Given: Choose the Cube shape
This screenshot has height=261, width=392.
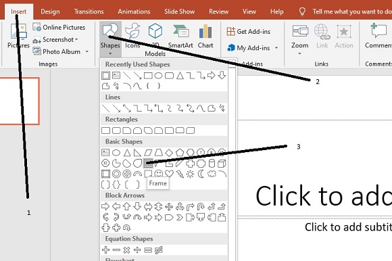Looking at the screenshot, I should 222,164.
